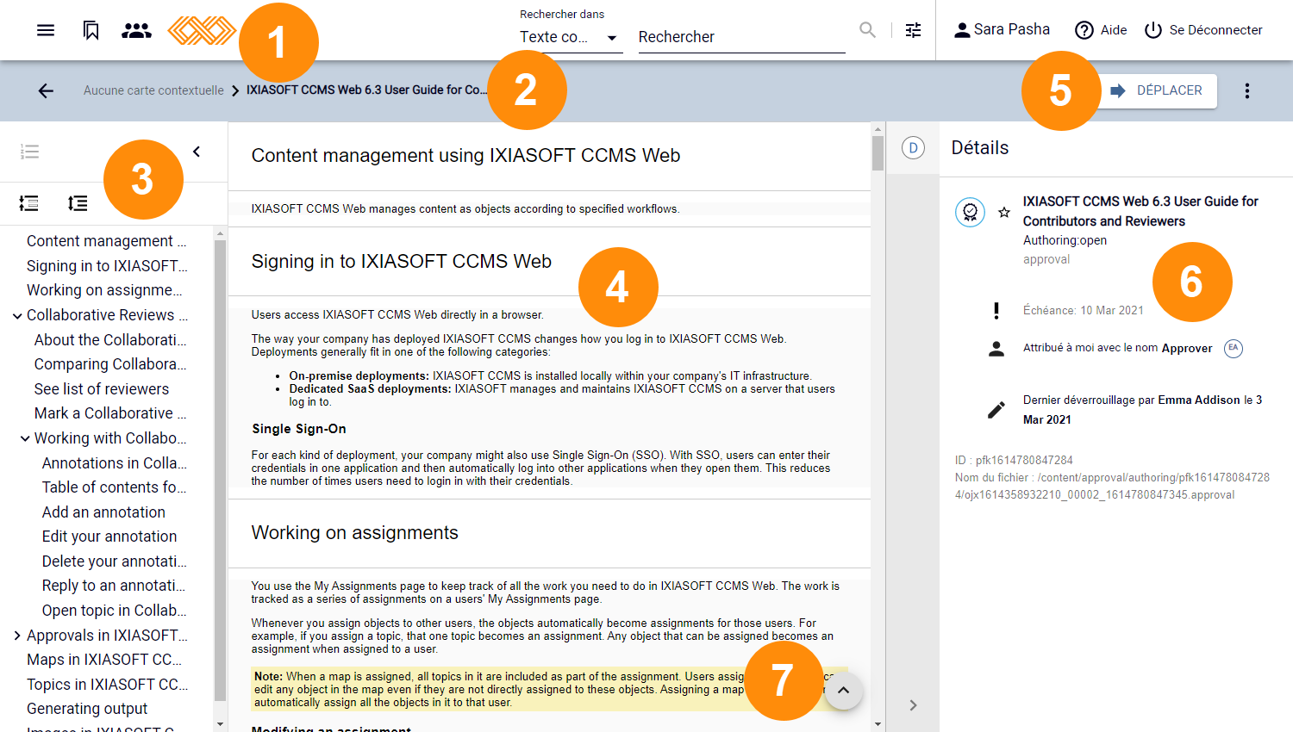Click the search magnifier icon
The width and height of the screenshot is (1293, 732).
tap(867, 30)
